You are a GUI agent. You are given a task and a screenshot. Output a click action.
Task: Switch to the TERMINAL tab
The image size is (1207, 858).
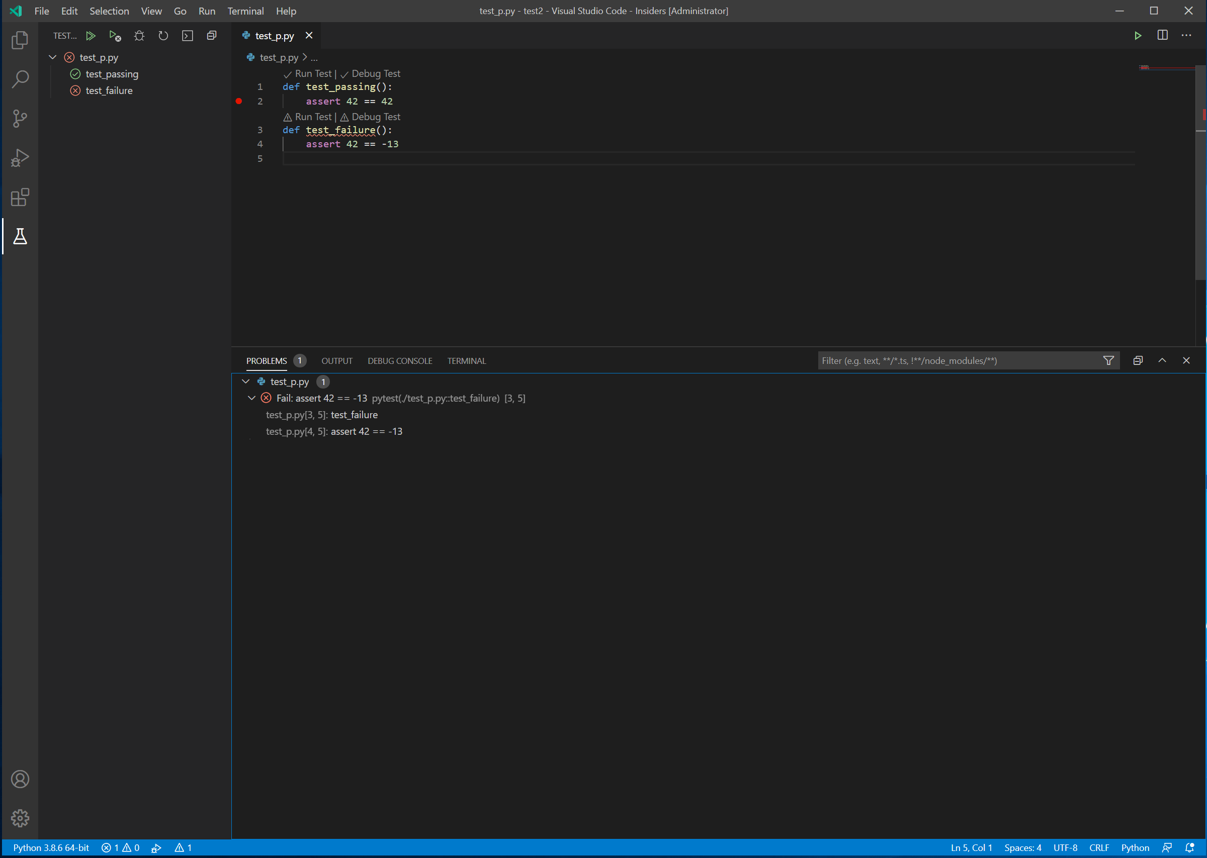click(466, 360)
